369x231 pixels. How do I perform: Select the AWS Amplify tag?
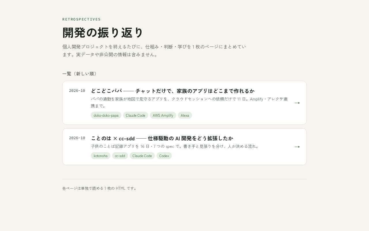click(x=163, y=115)
